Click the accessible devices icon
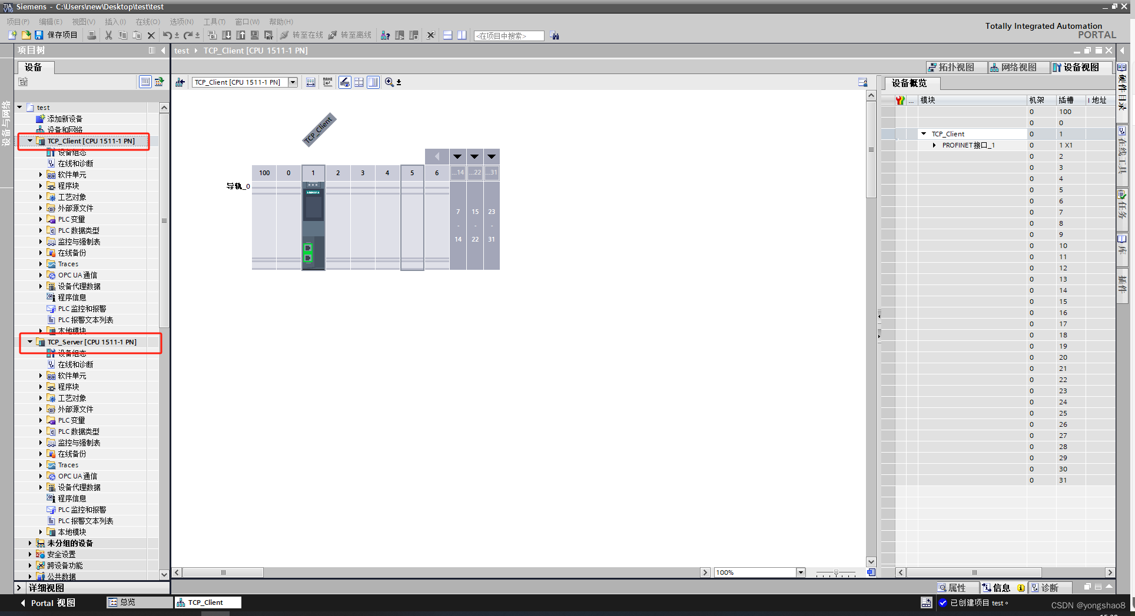 click(386, 35)
